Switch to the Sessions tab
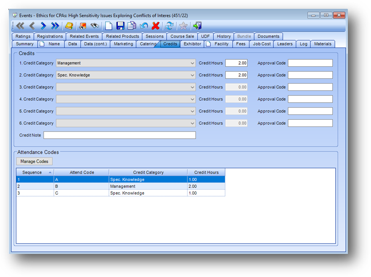The image size is (371, 277). (x=154, y=37)
